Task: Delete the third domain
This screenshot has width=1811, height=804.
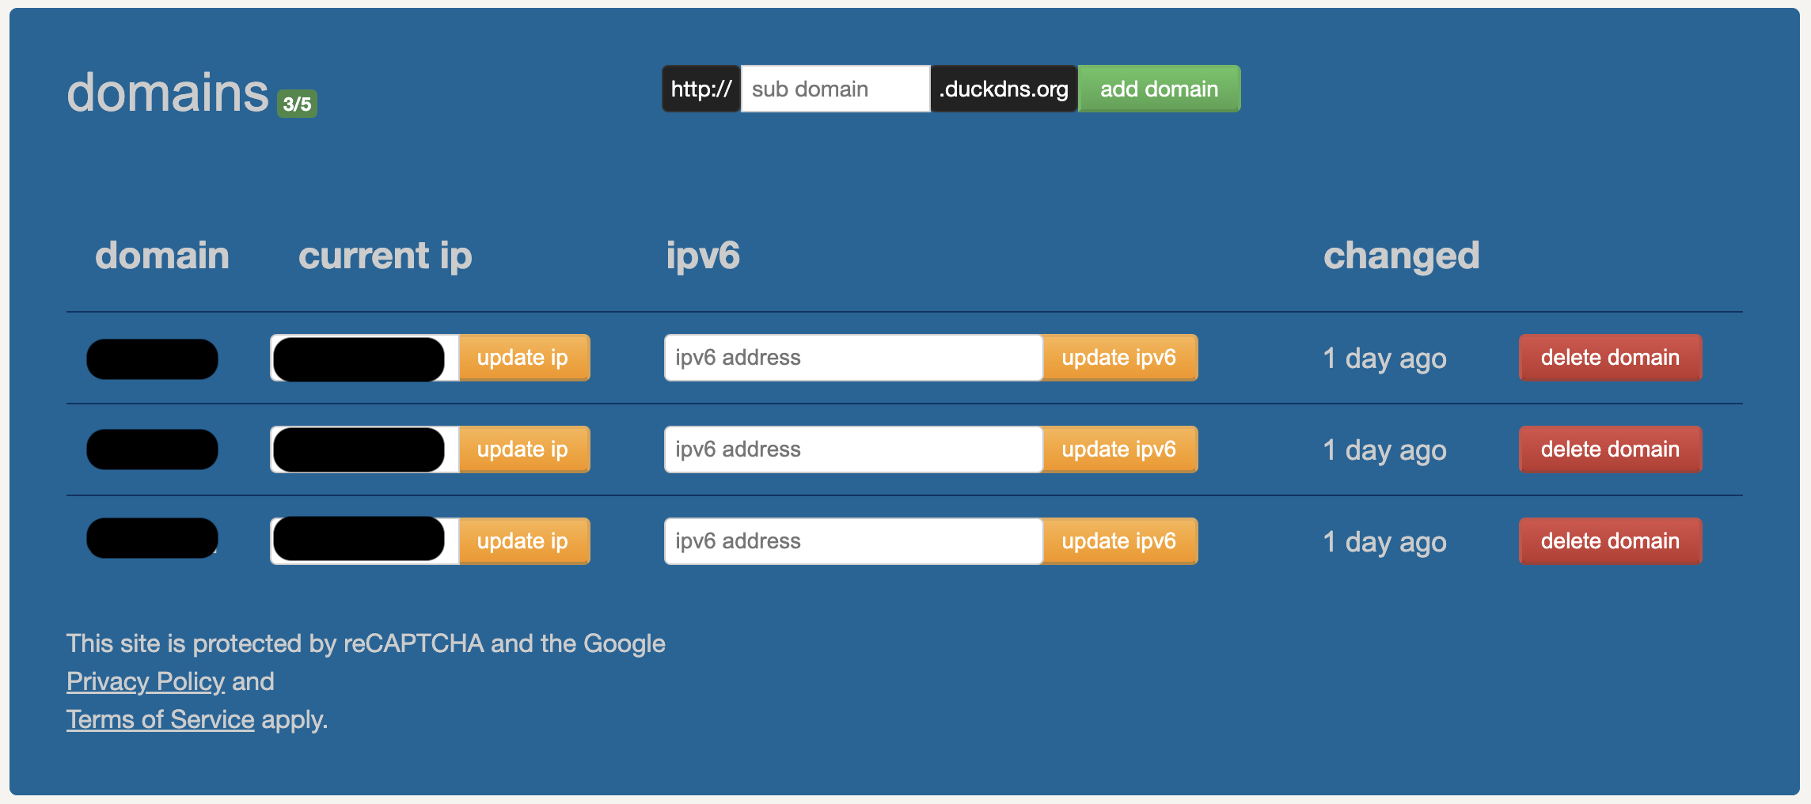Action: click(1610, 541)
